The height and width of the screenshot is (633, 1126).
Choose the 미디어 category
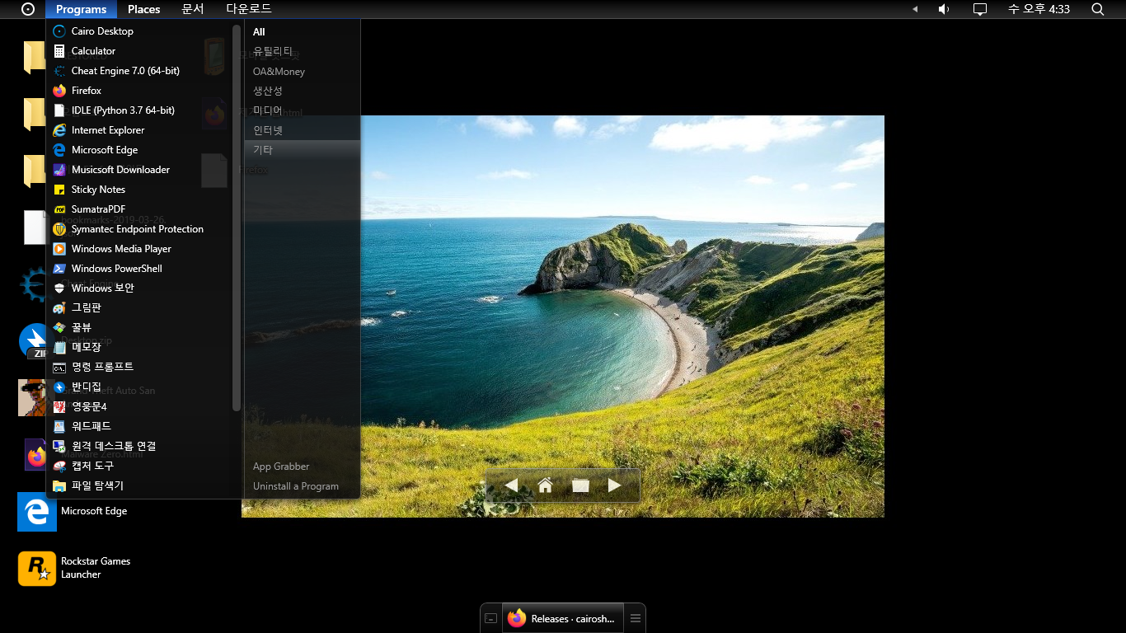click(302, 110)
